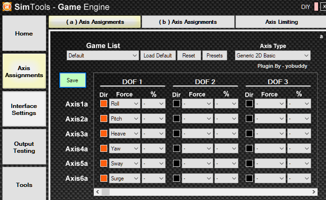Switch to the (a) Axis Assignments tab
The width and height of the screenshot is (326, 200).
(x=95, y=22)
